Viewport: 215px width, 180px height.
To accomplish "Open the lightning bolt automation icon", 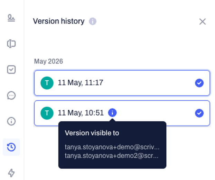I will coord(11,173).
